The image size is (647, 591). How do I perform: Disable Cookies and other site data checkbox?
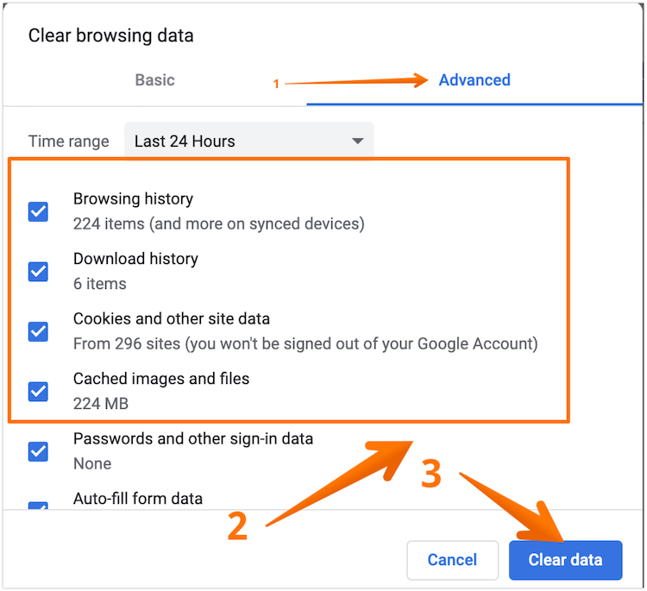point(38,331)
